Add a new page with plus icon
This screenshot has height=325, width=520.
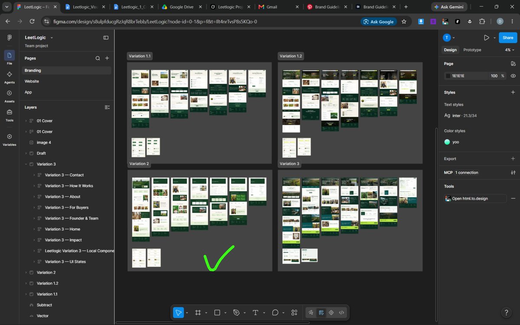[x=107, y=58]
